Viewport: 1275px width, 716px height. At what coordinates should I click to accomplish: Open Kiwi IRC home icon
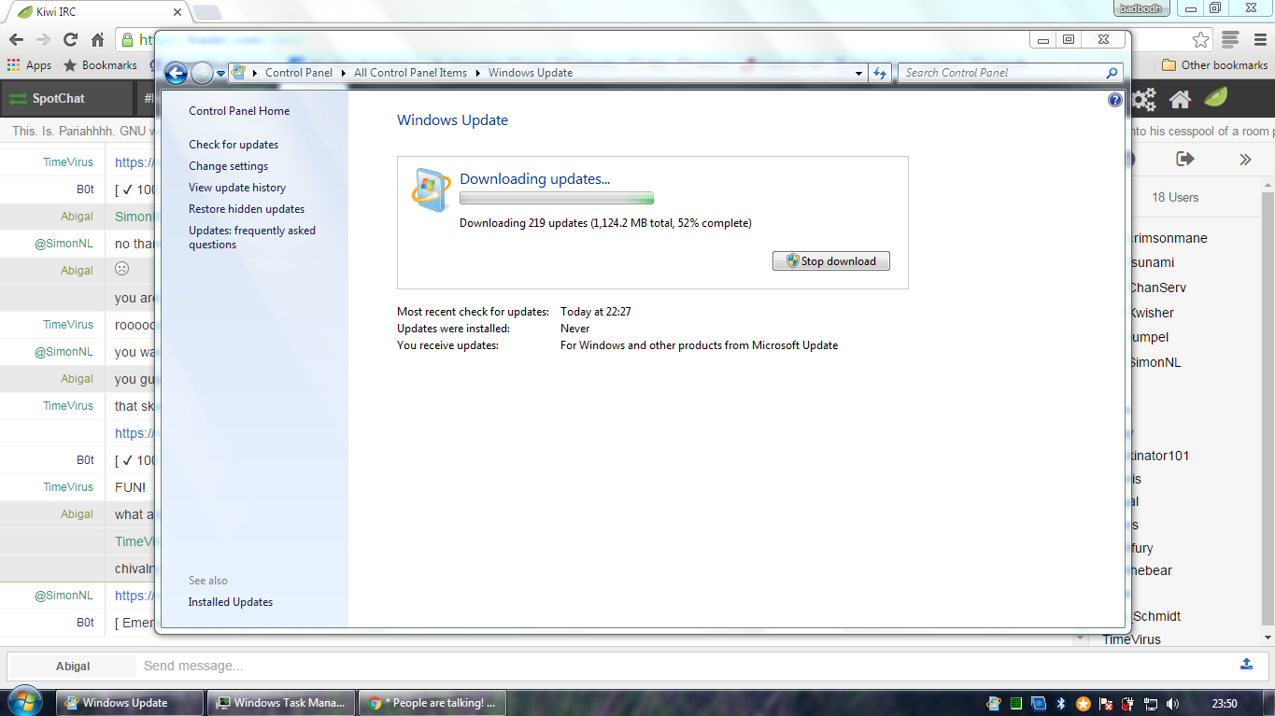(1180, 99)
